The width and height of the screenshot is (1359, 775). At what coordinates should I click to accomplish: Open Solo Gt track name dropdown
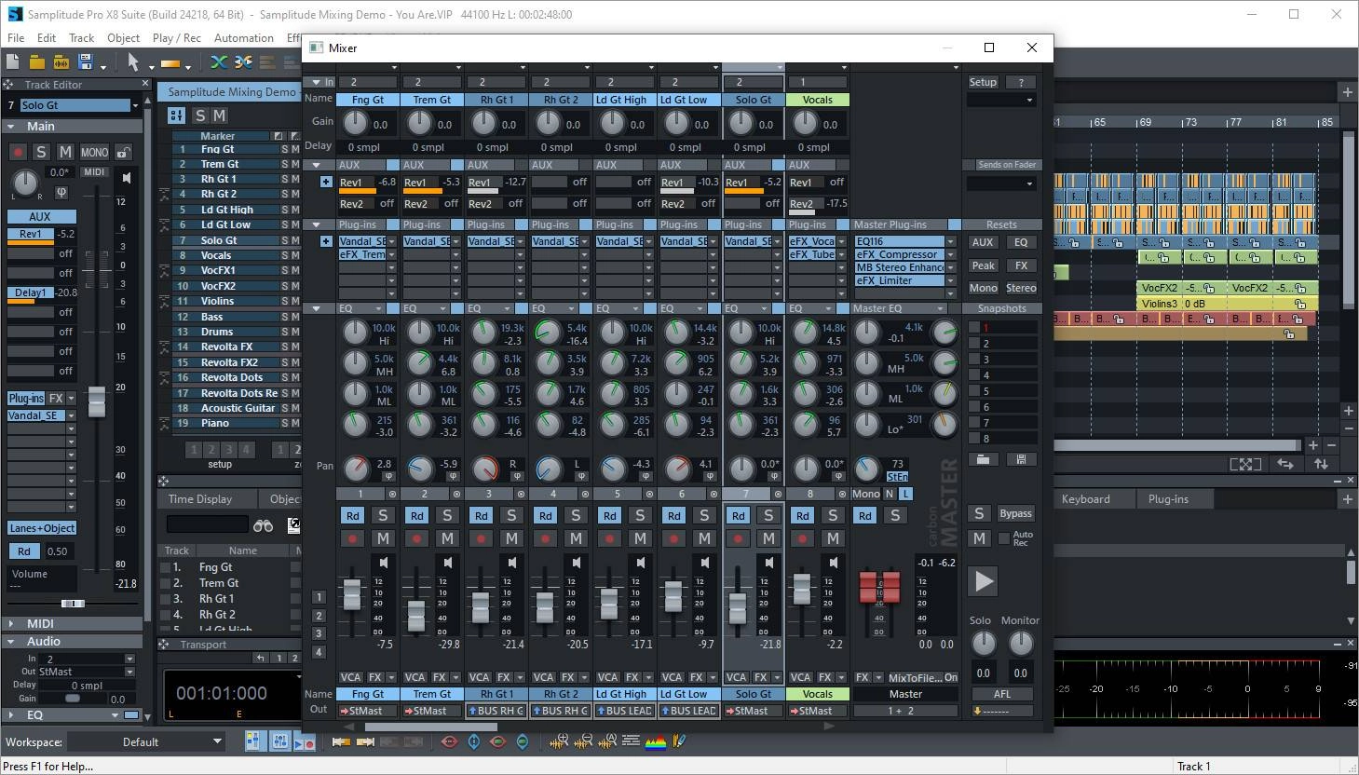[x=135, y=105]
